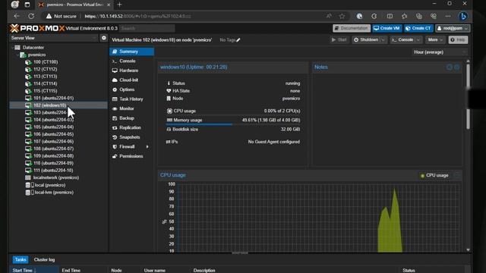The height and width of the screenshot is (273, 486).
Task: Click the Documentation button
Action: 352,28
